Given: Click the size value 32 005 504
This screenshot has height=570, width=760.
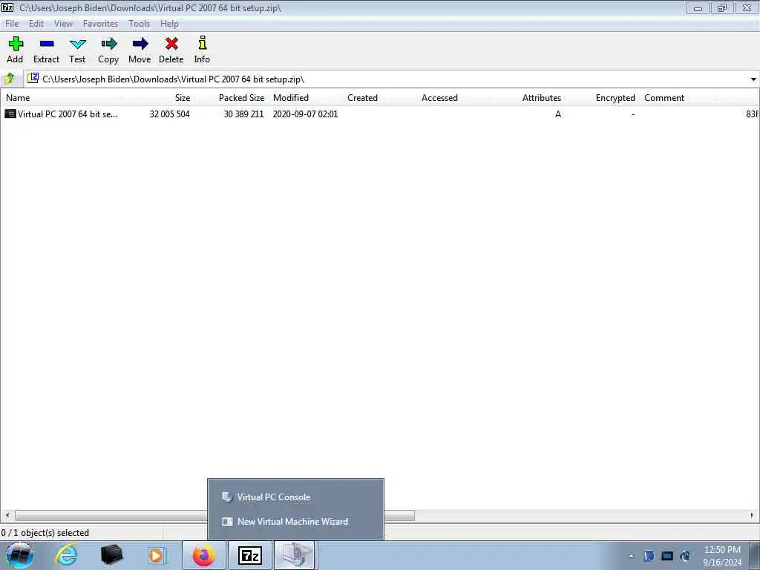Looking at the screenshot, I should (x=169, y=114).
